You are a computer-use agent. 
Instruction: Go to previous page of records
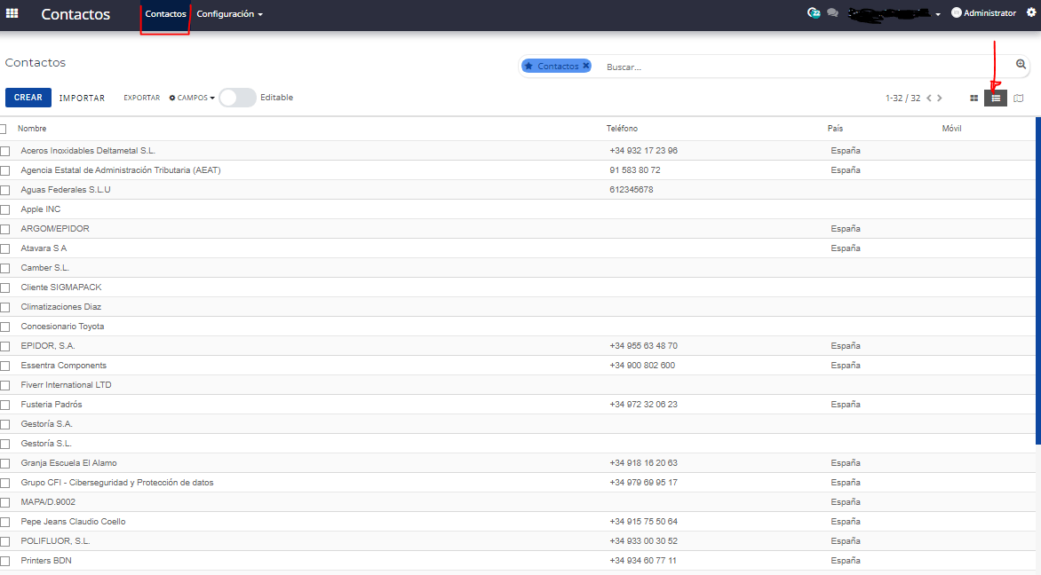929,98
